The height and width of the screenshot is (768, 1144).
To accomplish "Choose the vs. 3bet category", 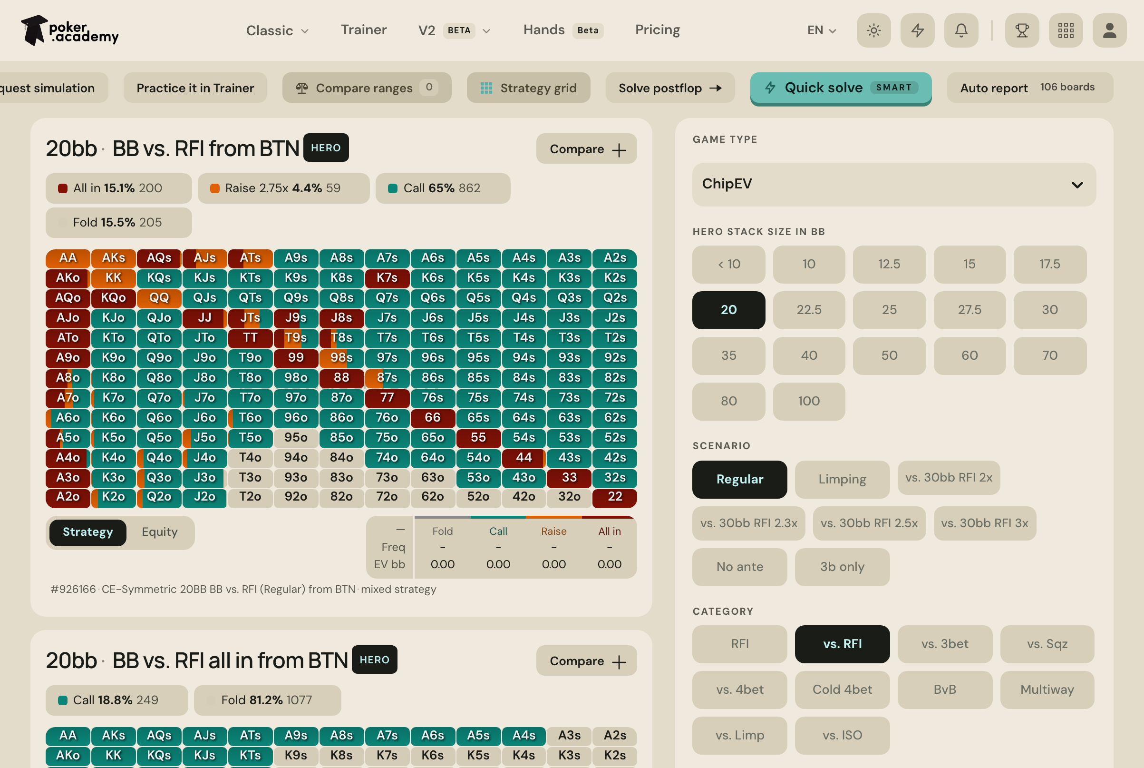I will click(944, 644).
